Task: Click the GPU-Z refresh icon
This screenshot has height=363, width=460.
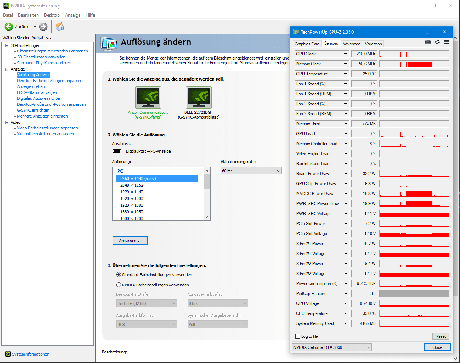Action: click(437, 42)
